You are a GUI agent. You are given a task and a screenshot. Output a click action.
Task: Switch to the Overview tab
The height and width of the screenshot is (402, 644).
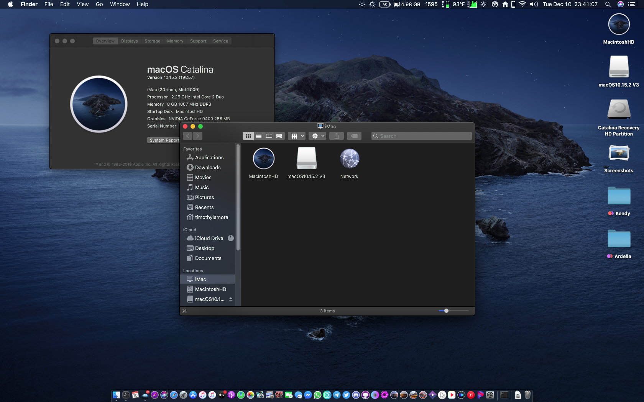[105, 41]
